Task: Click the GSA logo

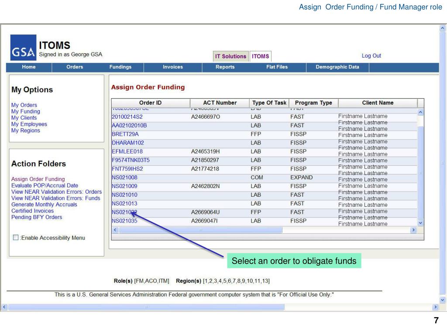Action: (x=24, y=48)
